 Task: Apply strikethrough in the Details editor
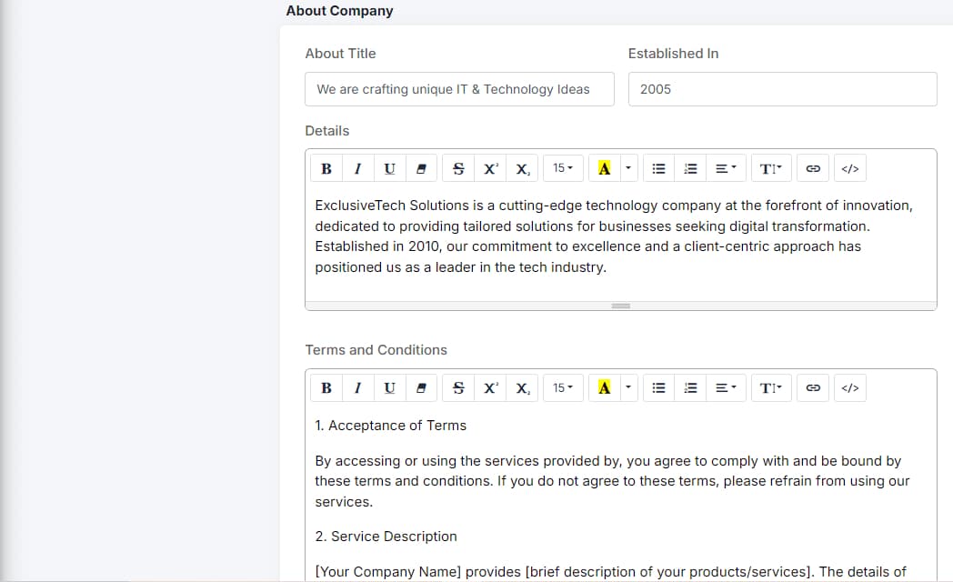458,168
